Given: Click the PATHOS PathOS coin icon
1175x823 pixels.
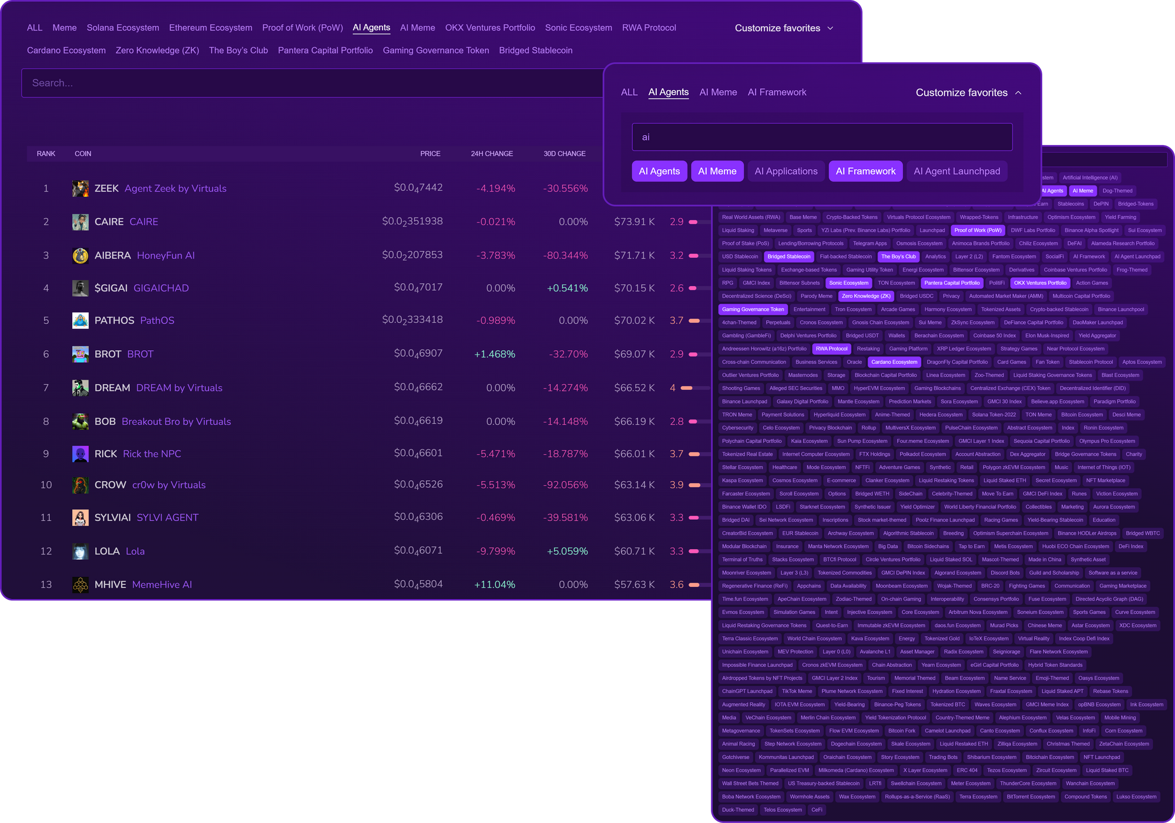Looking at the screenshot, I should pos(80,321).
